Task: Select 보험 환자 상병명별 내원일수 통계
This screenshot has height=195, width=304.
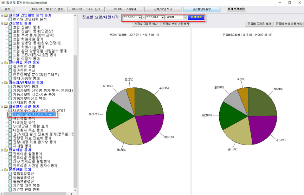Action: coord(40,51)
